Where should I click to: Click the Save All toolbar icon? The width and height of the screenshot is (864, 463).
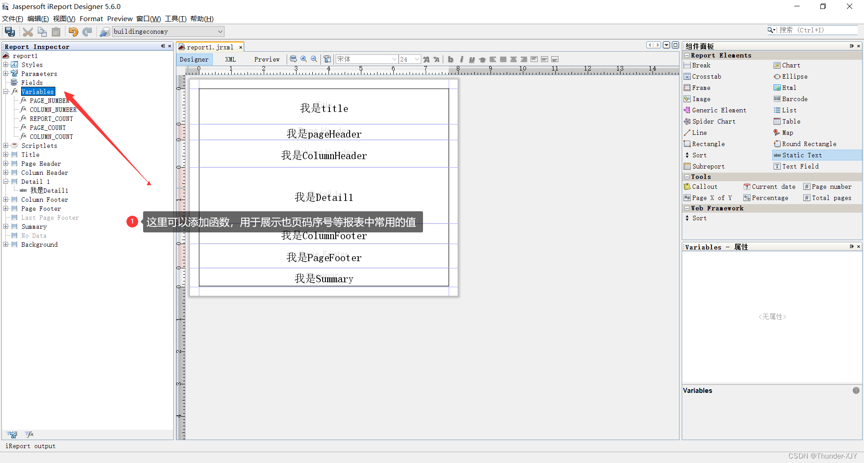coord(10,31)
